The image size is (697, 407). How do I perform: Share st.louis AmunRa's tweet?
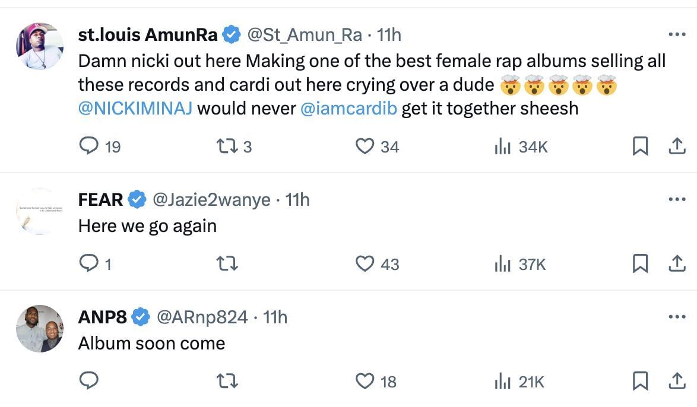(677, 146)
